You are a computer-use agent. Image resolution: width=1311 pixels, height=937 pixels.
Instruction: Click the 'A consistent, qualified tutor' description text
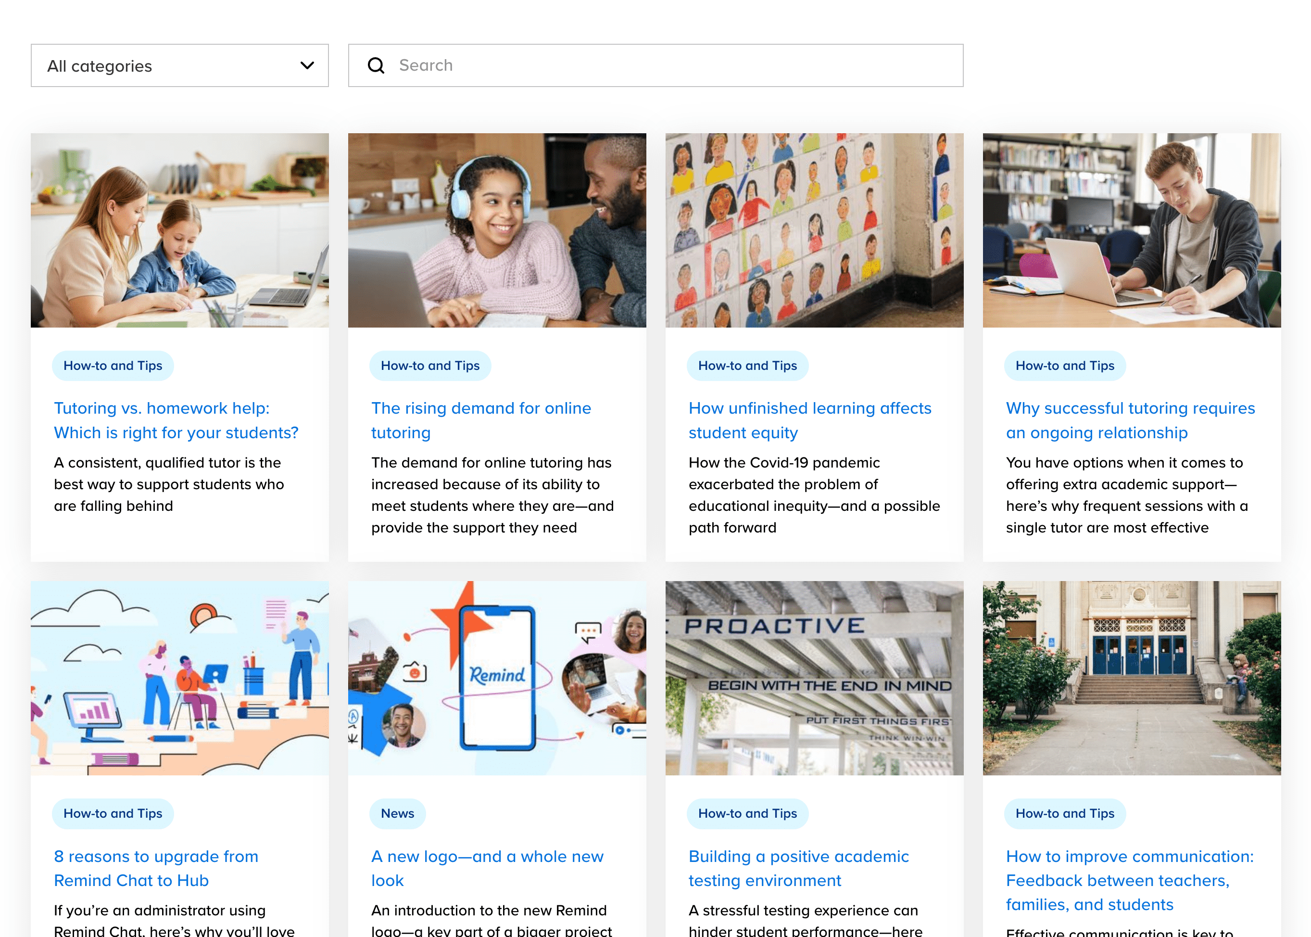[x=169, y=484]
